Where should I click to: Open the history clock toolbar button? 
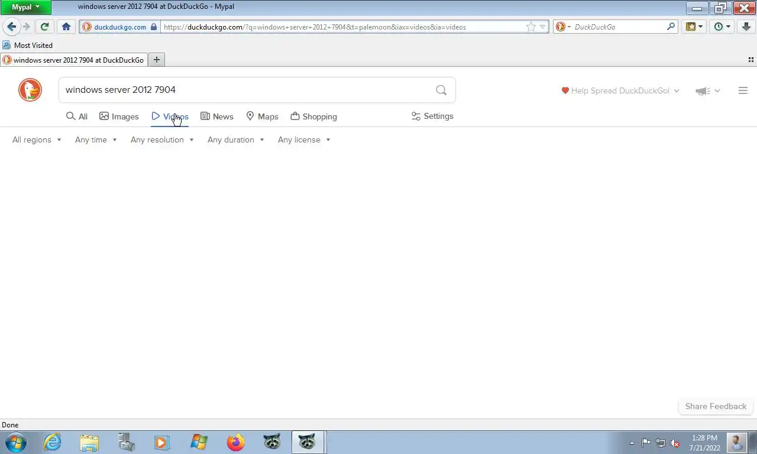(x=722, y=27)
